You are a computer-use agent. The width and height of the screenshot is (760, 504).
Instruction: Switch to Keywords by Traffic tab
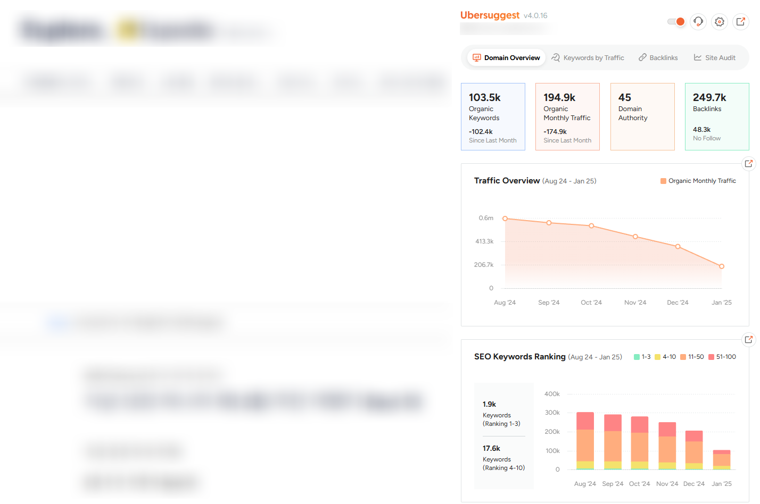[x=588, y=57]
